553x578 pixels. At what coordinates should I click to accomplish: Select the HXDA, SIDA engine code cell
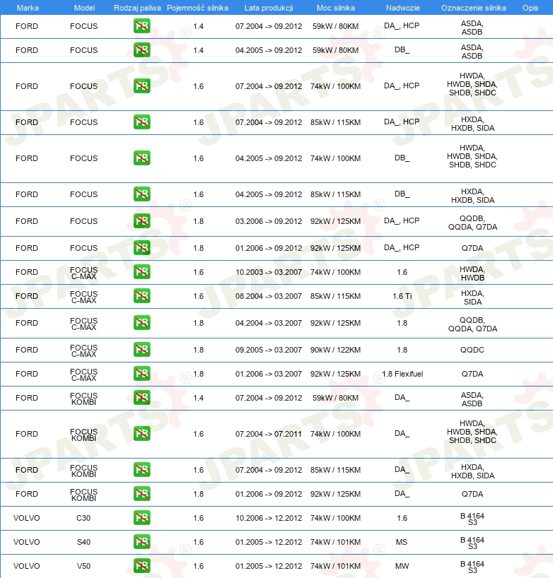pyautogui.click(x=472, y=297)
